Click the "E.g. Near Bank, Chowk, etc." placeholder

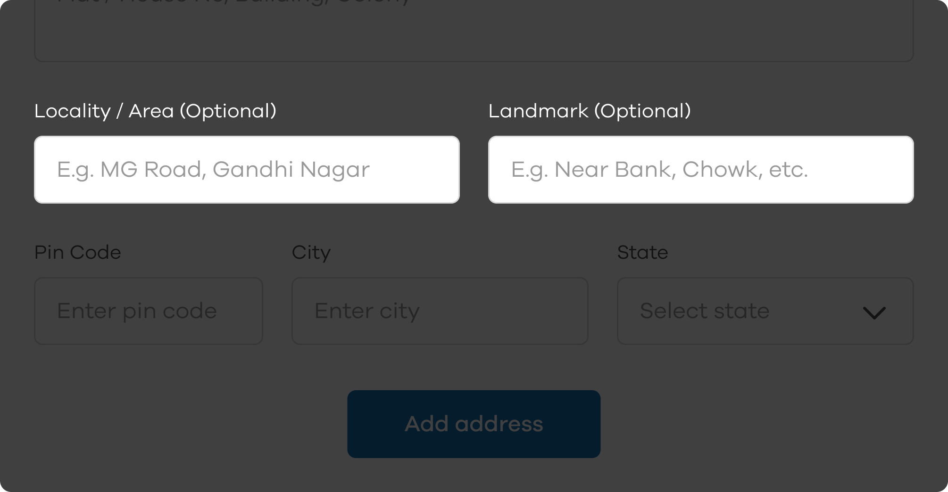[x=659, y=170]
